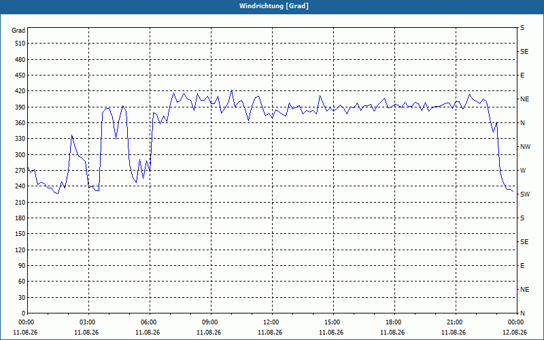
Task: Select the 30 y-axis value
Action: 22,298
